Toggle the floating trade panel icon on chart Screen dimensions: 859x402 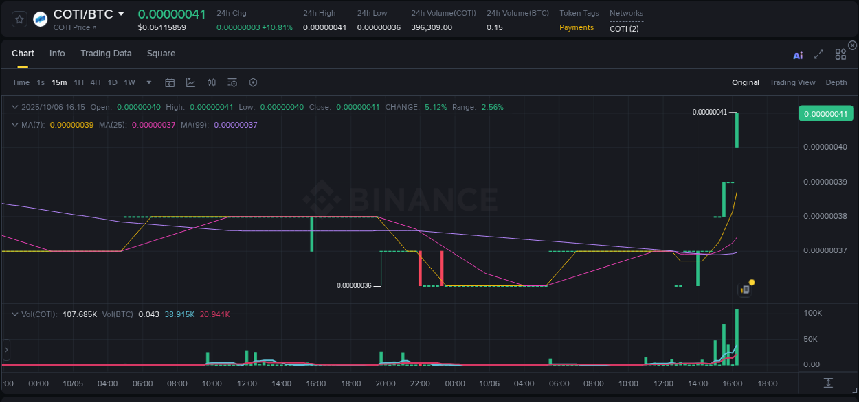pos(745,289)
